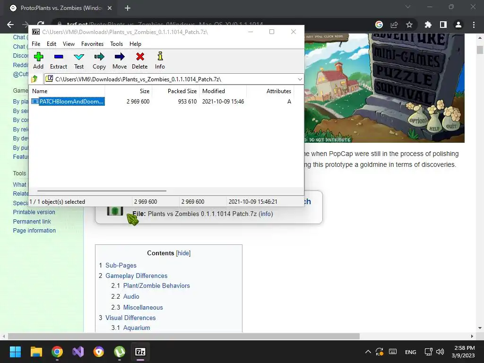Open File Explorer from taskbar
Image resolution: width=484 pixels, height=363 pixels.
[36, 352]
